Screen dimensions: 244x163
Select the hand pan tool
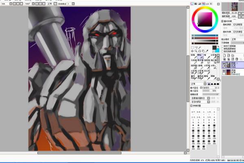(203, 51)
